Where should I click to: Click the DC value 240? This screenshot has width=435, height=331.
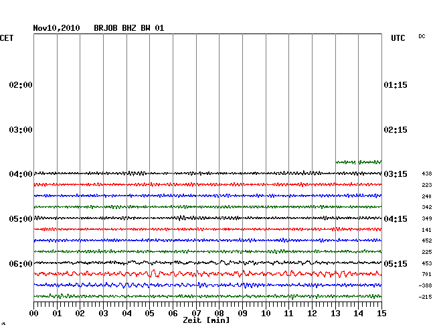coord(427,196)
